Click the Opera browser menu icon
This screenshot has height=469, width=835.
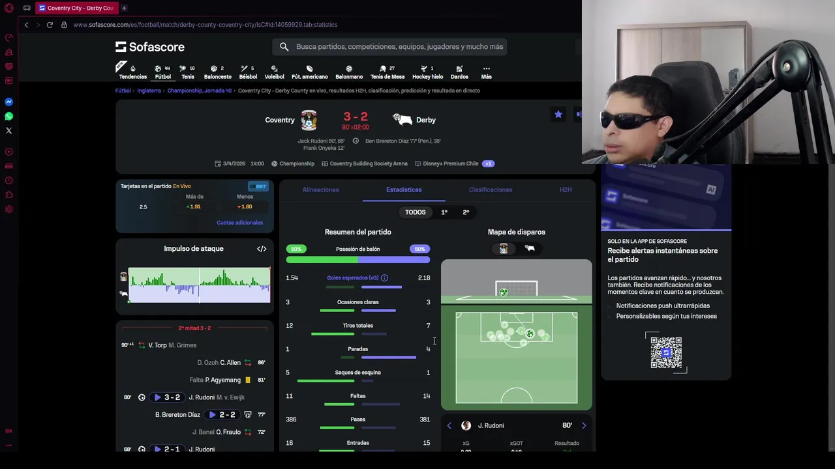(8, 8)
